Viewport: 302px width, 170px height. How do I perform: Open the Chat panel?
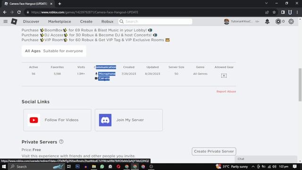266,159
